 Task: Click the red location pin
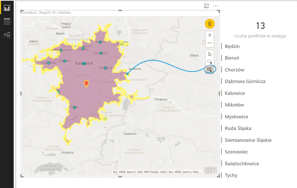pos(86,83)
